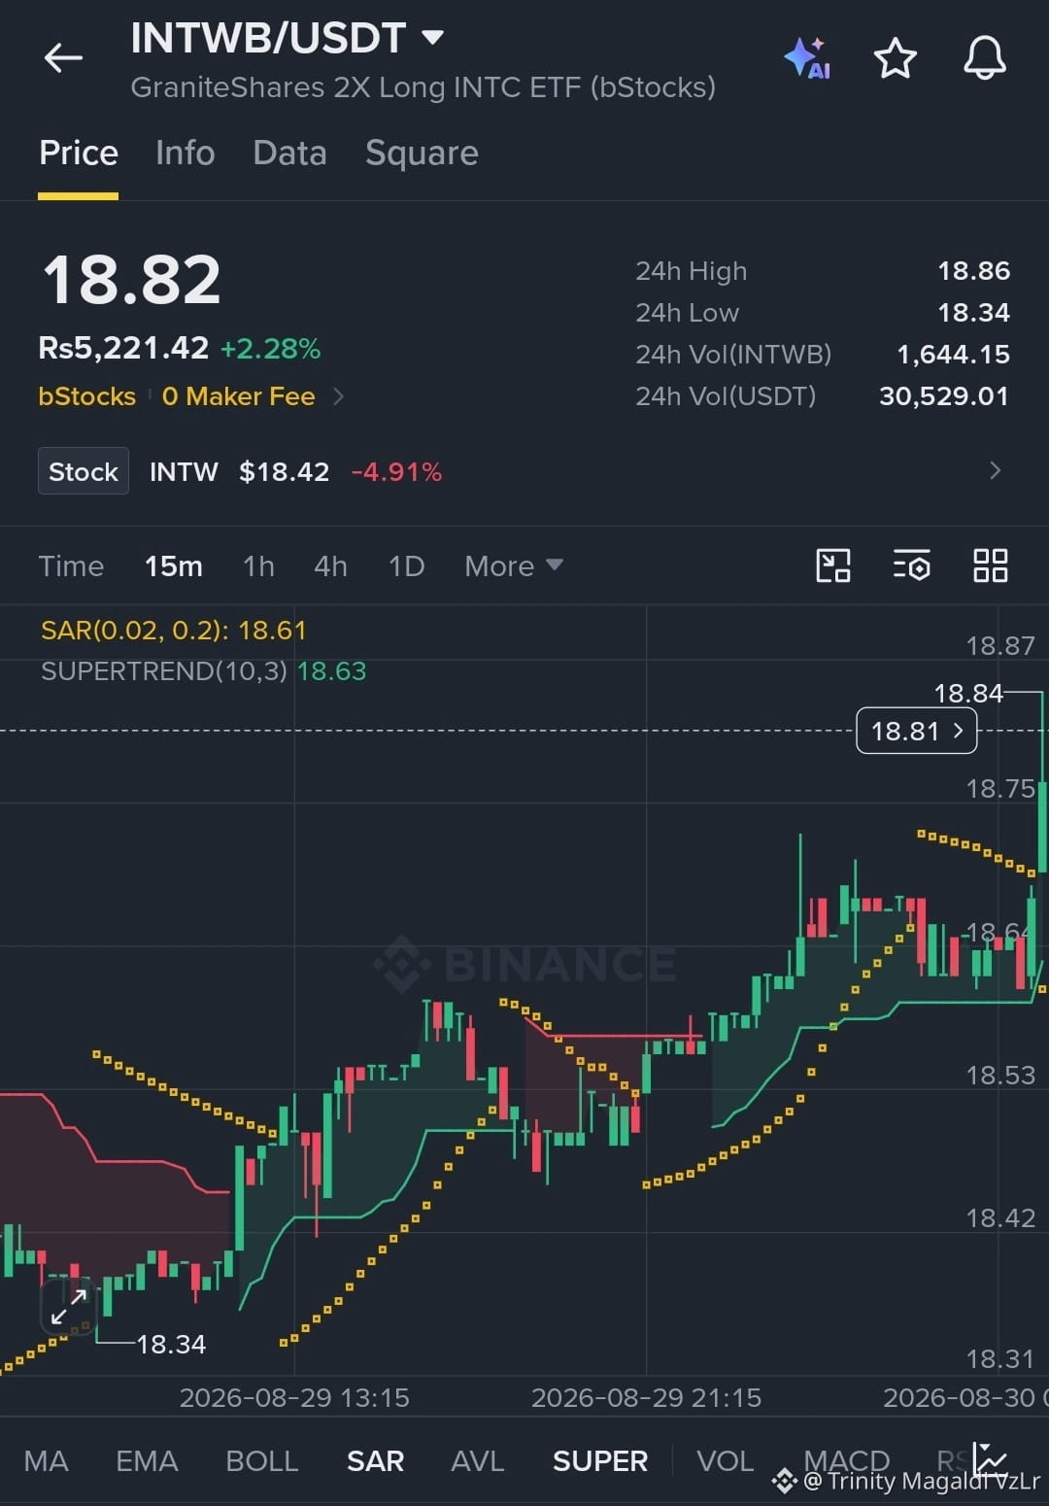This screenshot has height=1506, width=1049.
Task: Select the 4h chart interval
Action: coord(330,566)
